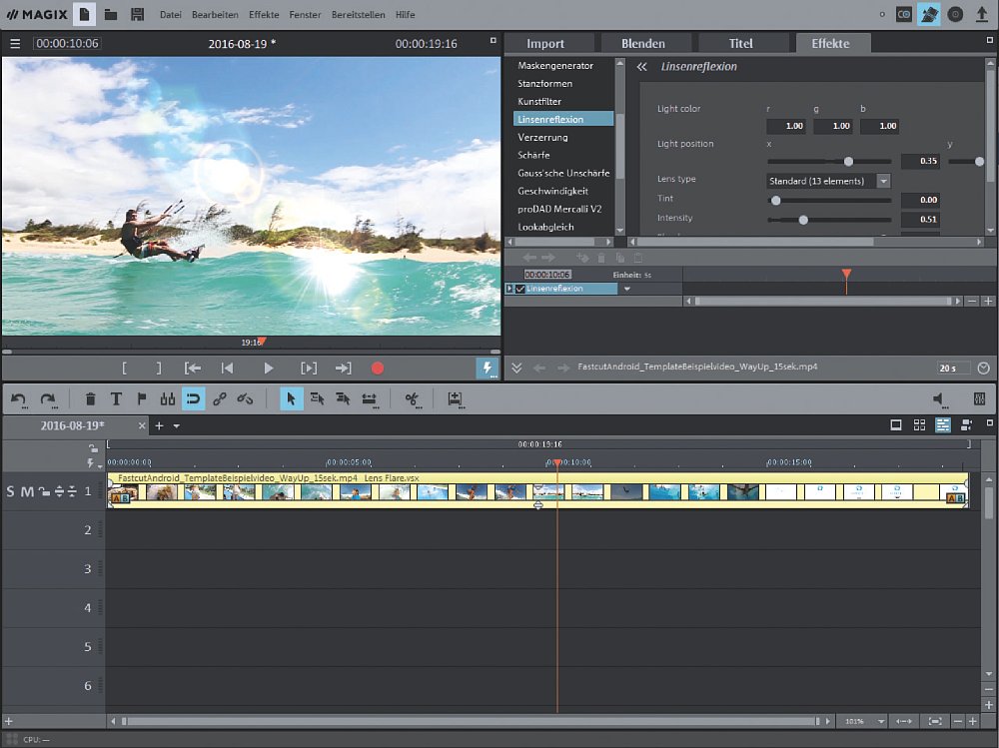Set a chapter marker with flag icon
This screenshot has width=999, height=748.
pyautogui.click(x=142, y=399)
